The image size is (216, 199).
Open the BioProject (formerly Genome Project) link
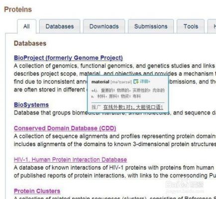[x=68, y=58]
